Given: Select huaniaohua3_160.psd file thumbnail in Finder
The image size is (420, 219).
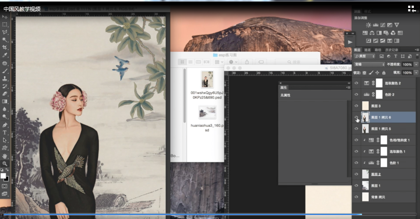Looking at the screenshot, I should [207, 113].
